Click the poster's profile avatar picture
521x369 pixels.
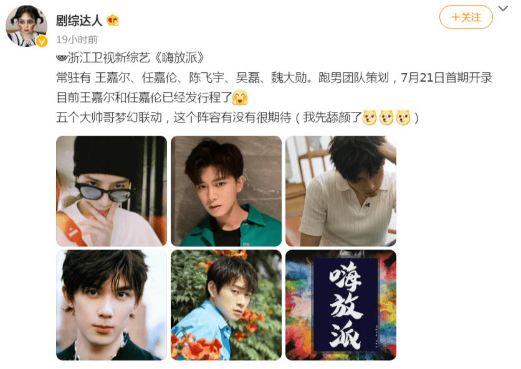click(x=27, y=26)
